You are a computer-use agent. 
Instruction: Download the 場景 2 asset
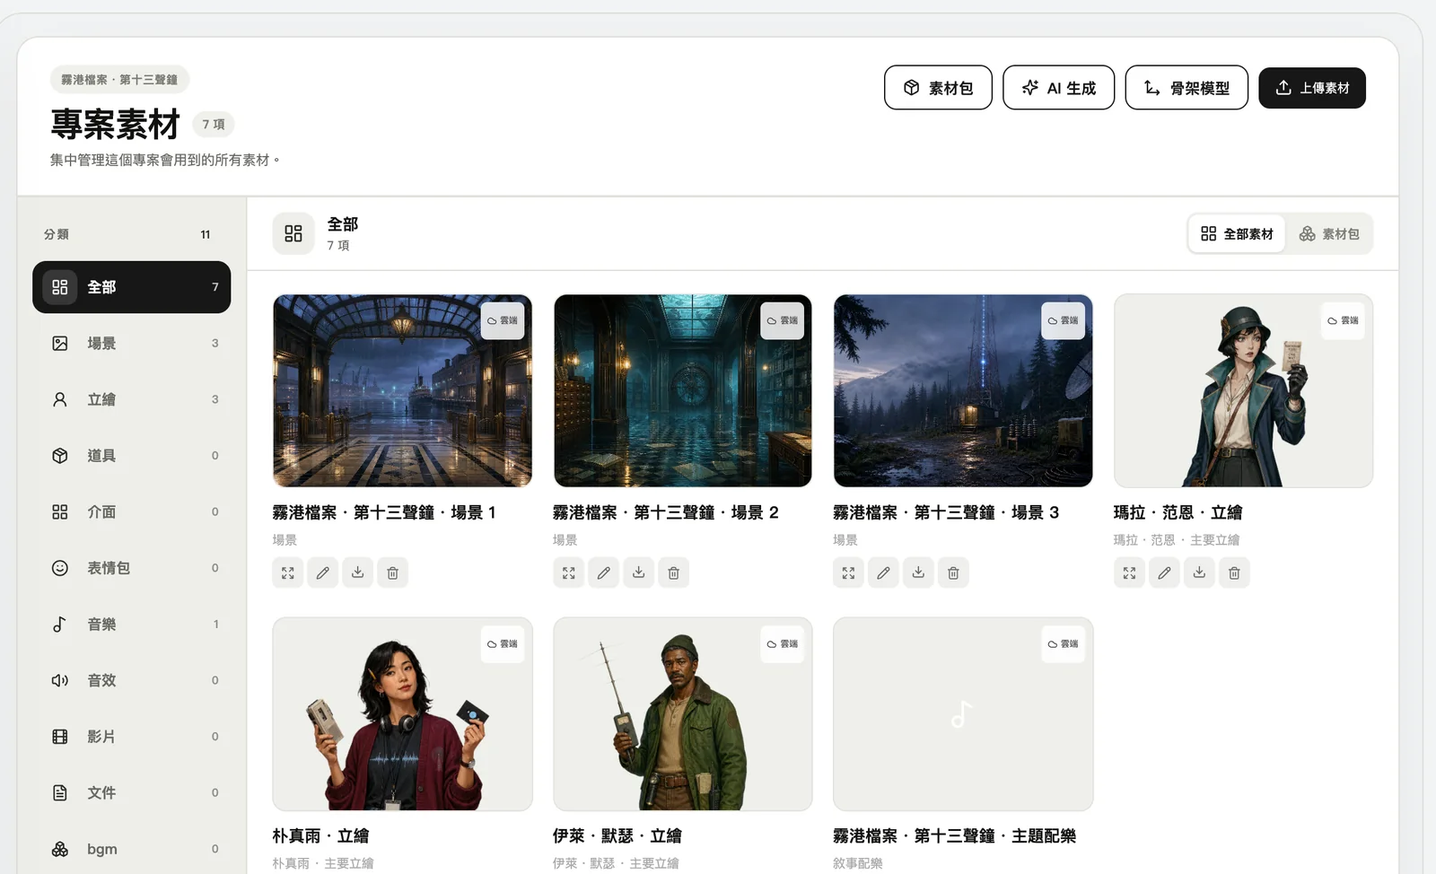639,572
